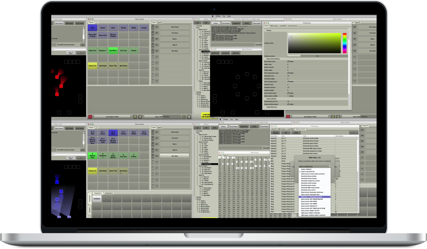Click hand icon in upper-right Show Control footer
This screenshot has width=427, height=249.
[x=338, y=117]
